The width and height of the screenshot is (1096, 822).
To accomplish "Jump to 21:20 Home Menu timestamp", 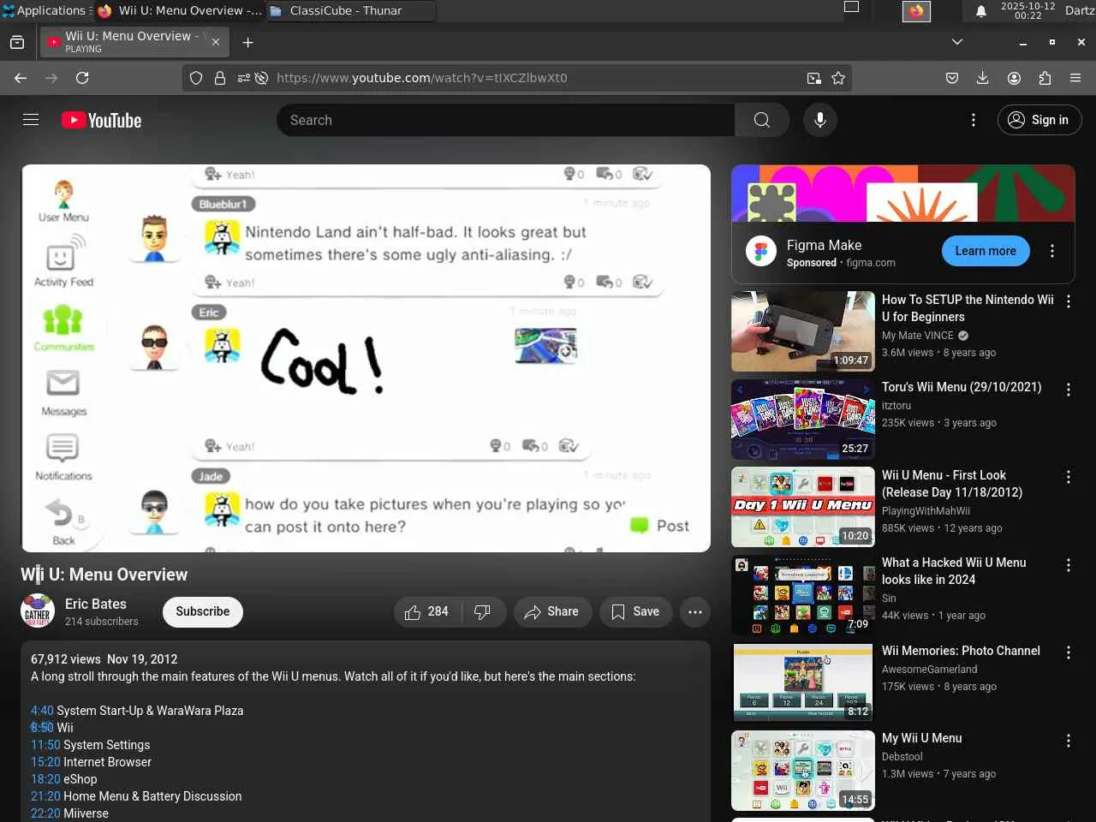I will pyautogui.click(x=45, y=796).
